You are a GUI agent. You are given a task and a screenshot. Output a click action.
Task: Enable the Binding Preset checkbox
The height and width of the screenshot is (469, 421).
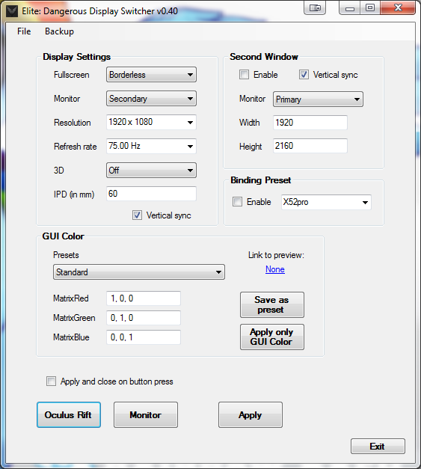tap(237, 202)
